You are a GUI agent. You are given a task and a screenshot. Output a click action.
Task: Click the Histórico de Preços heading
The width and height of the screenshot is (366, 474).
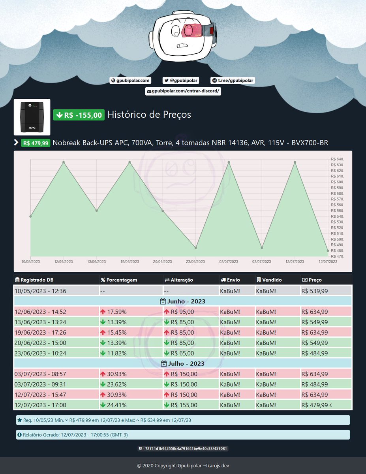[149, 115]
